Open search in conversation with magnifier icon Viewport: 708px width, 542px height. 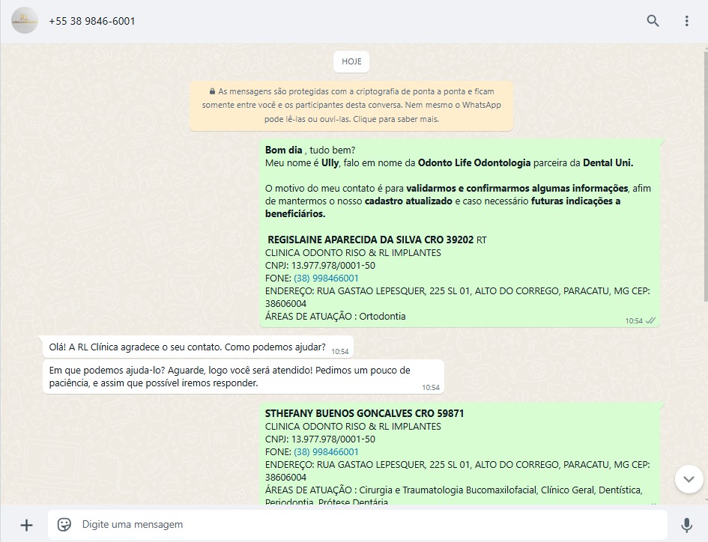(653, 21)
